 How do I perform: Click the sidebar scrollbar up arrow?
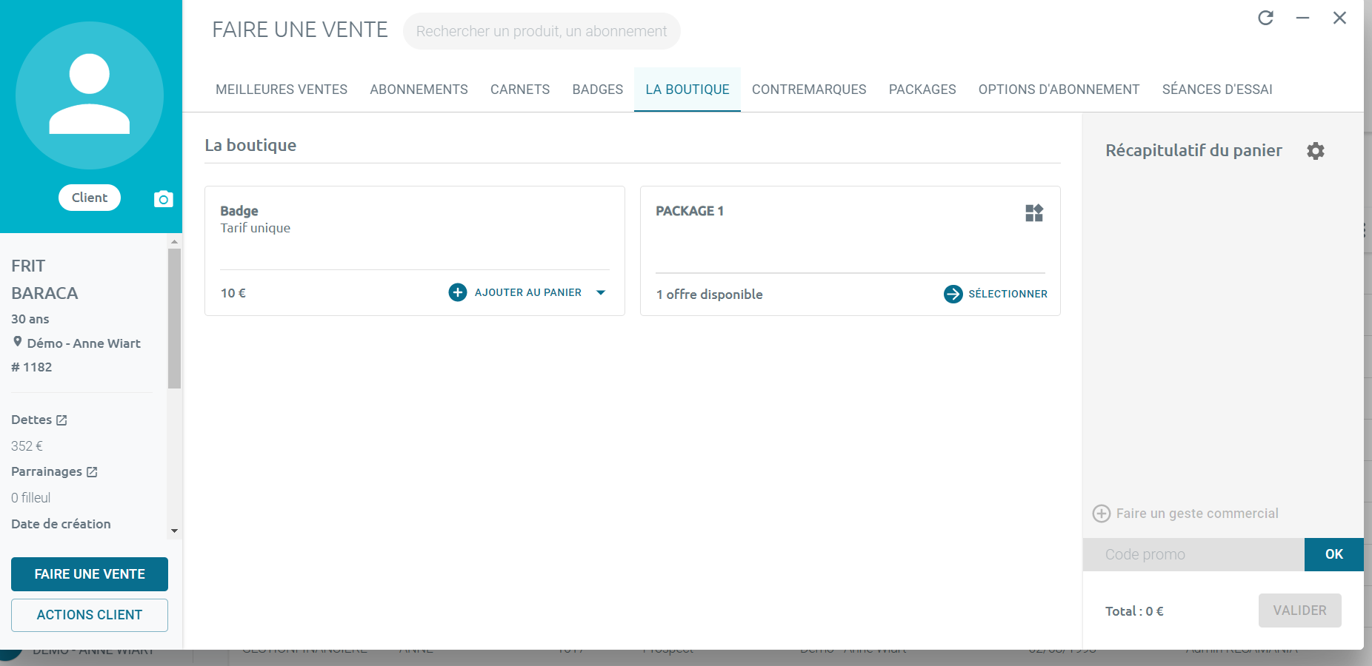[x=174, y=241]
